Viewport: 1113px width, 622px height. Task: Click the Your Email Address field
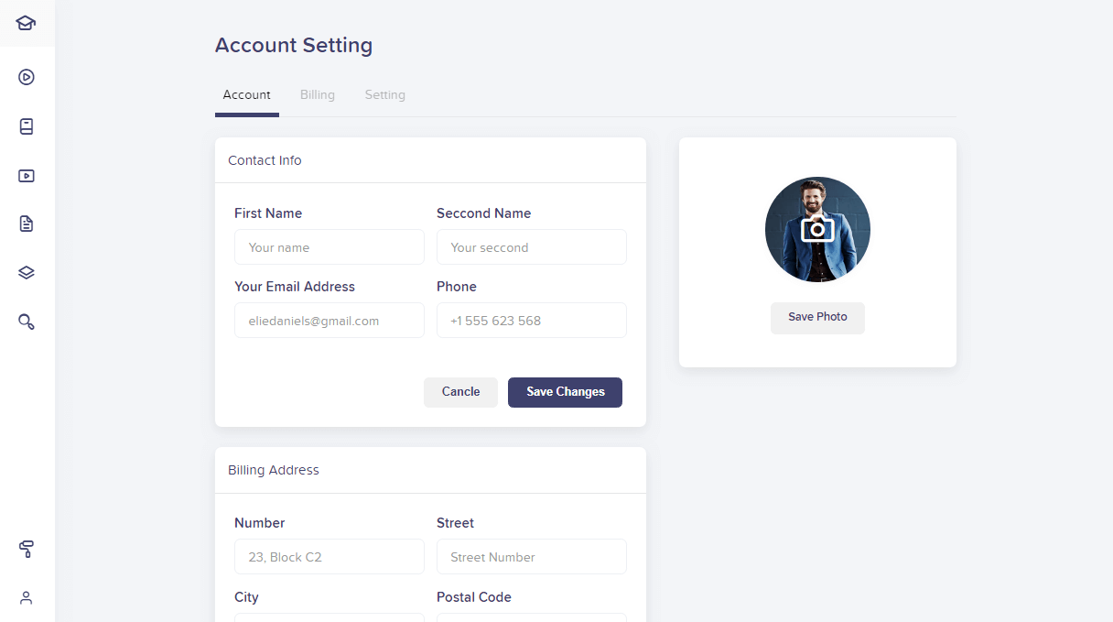[330, 321]
